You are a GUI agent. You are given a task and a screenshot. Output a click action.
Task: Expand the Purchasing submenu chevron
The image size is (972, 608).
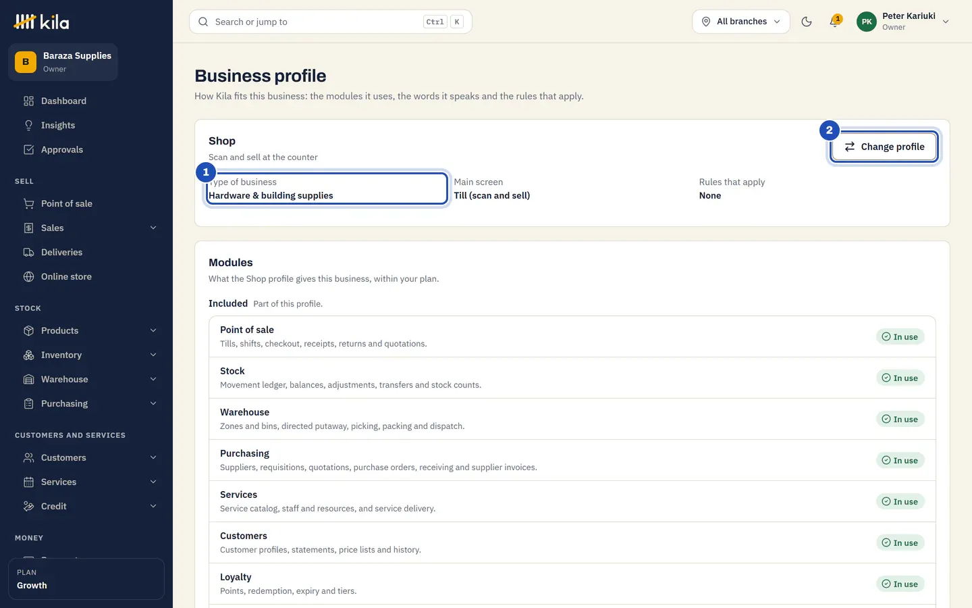153,403
